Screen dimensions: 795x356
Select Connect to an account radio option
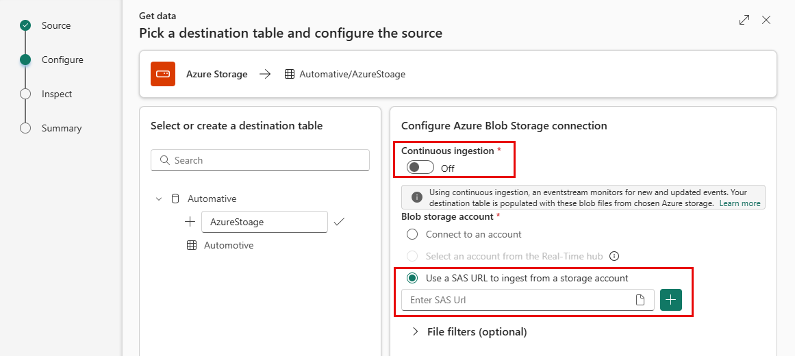click(x=412, y=234)
